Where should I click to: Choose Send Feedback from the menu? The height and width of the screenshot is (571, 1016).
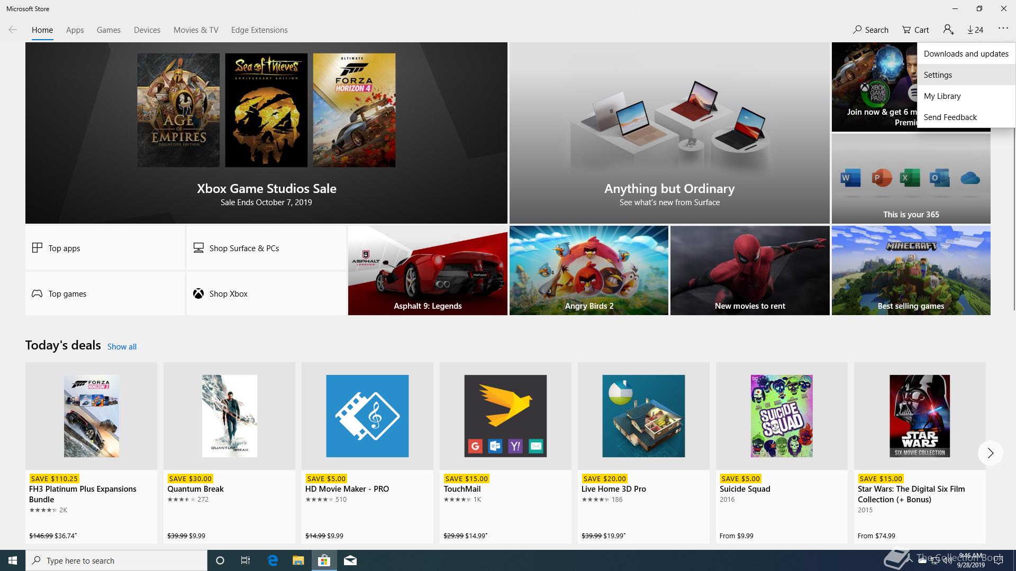coord(966,117)
